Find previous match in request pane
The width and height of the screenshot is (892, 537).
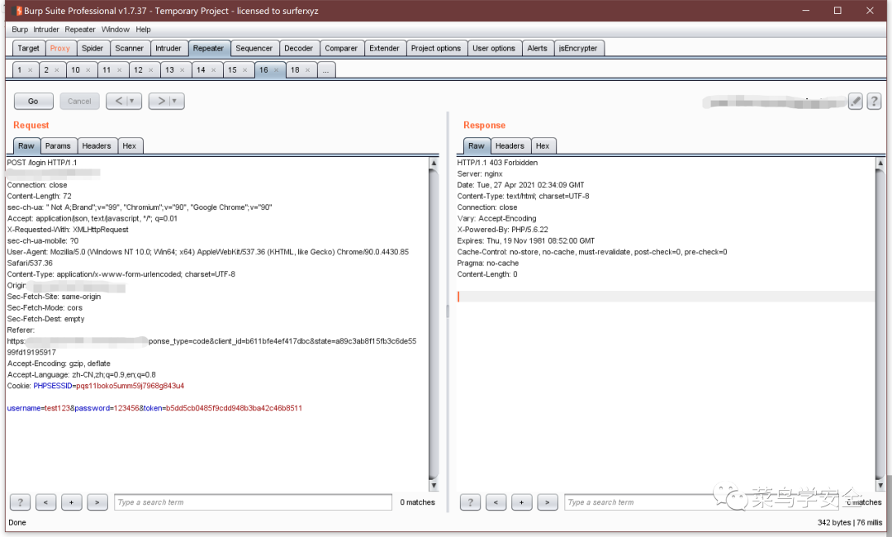[46, 502]
